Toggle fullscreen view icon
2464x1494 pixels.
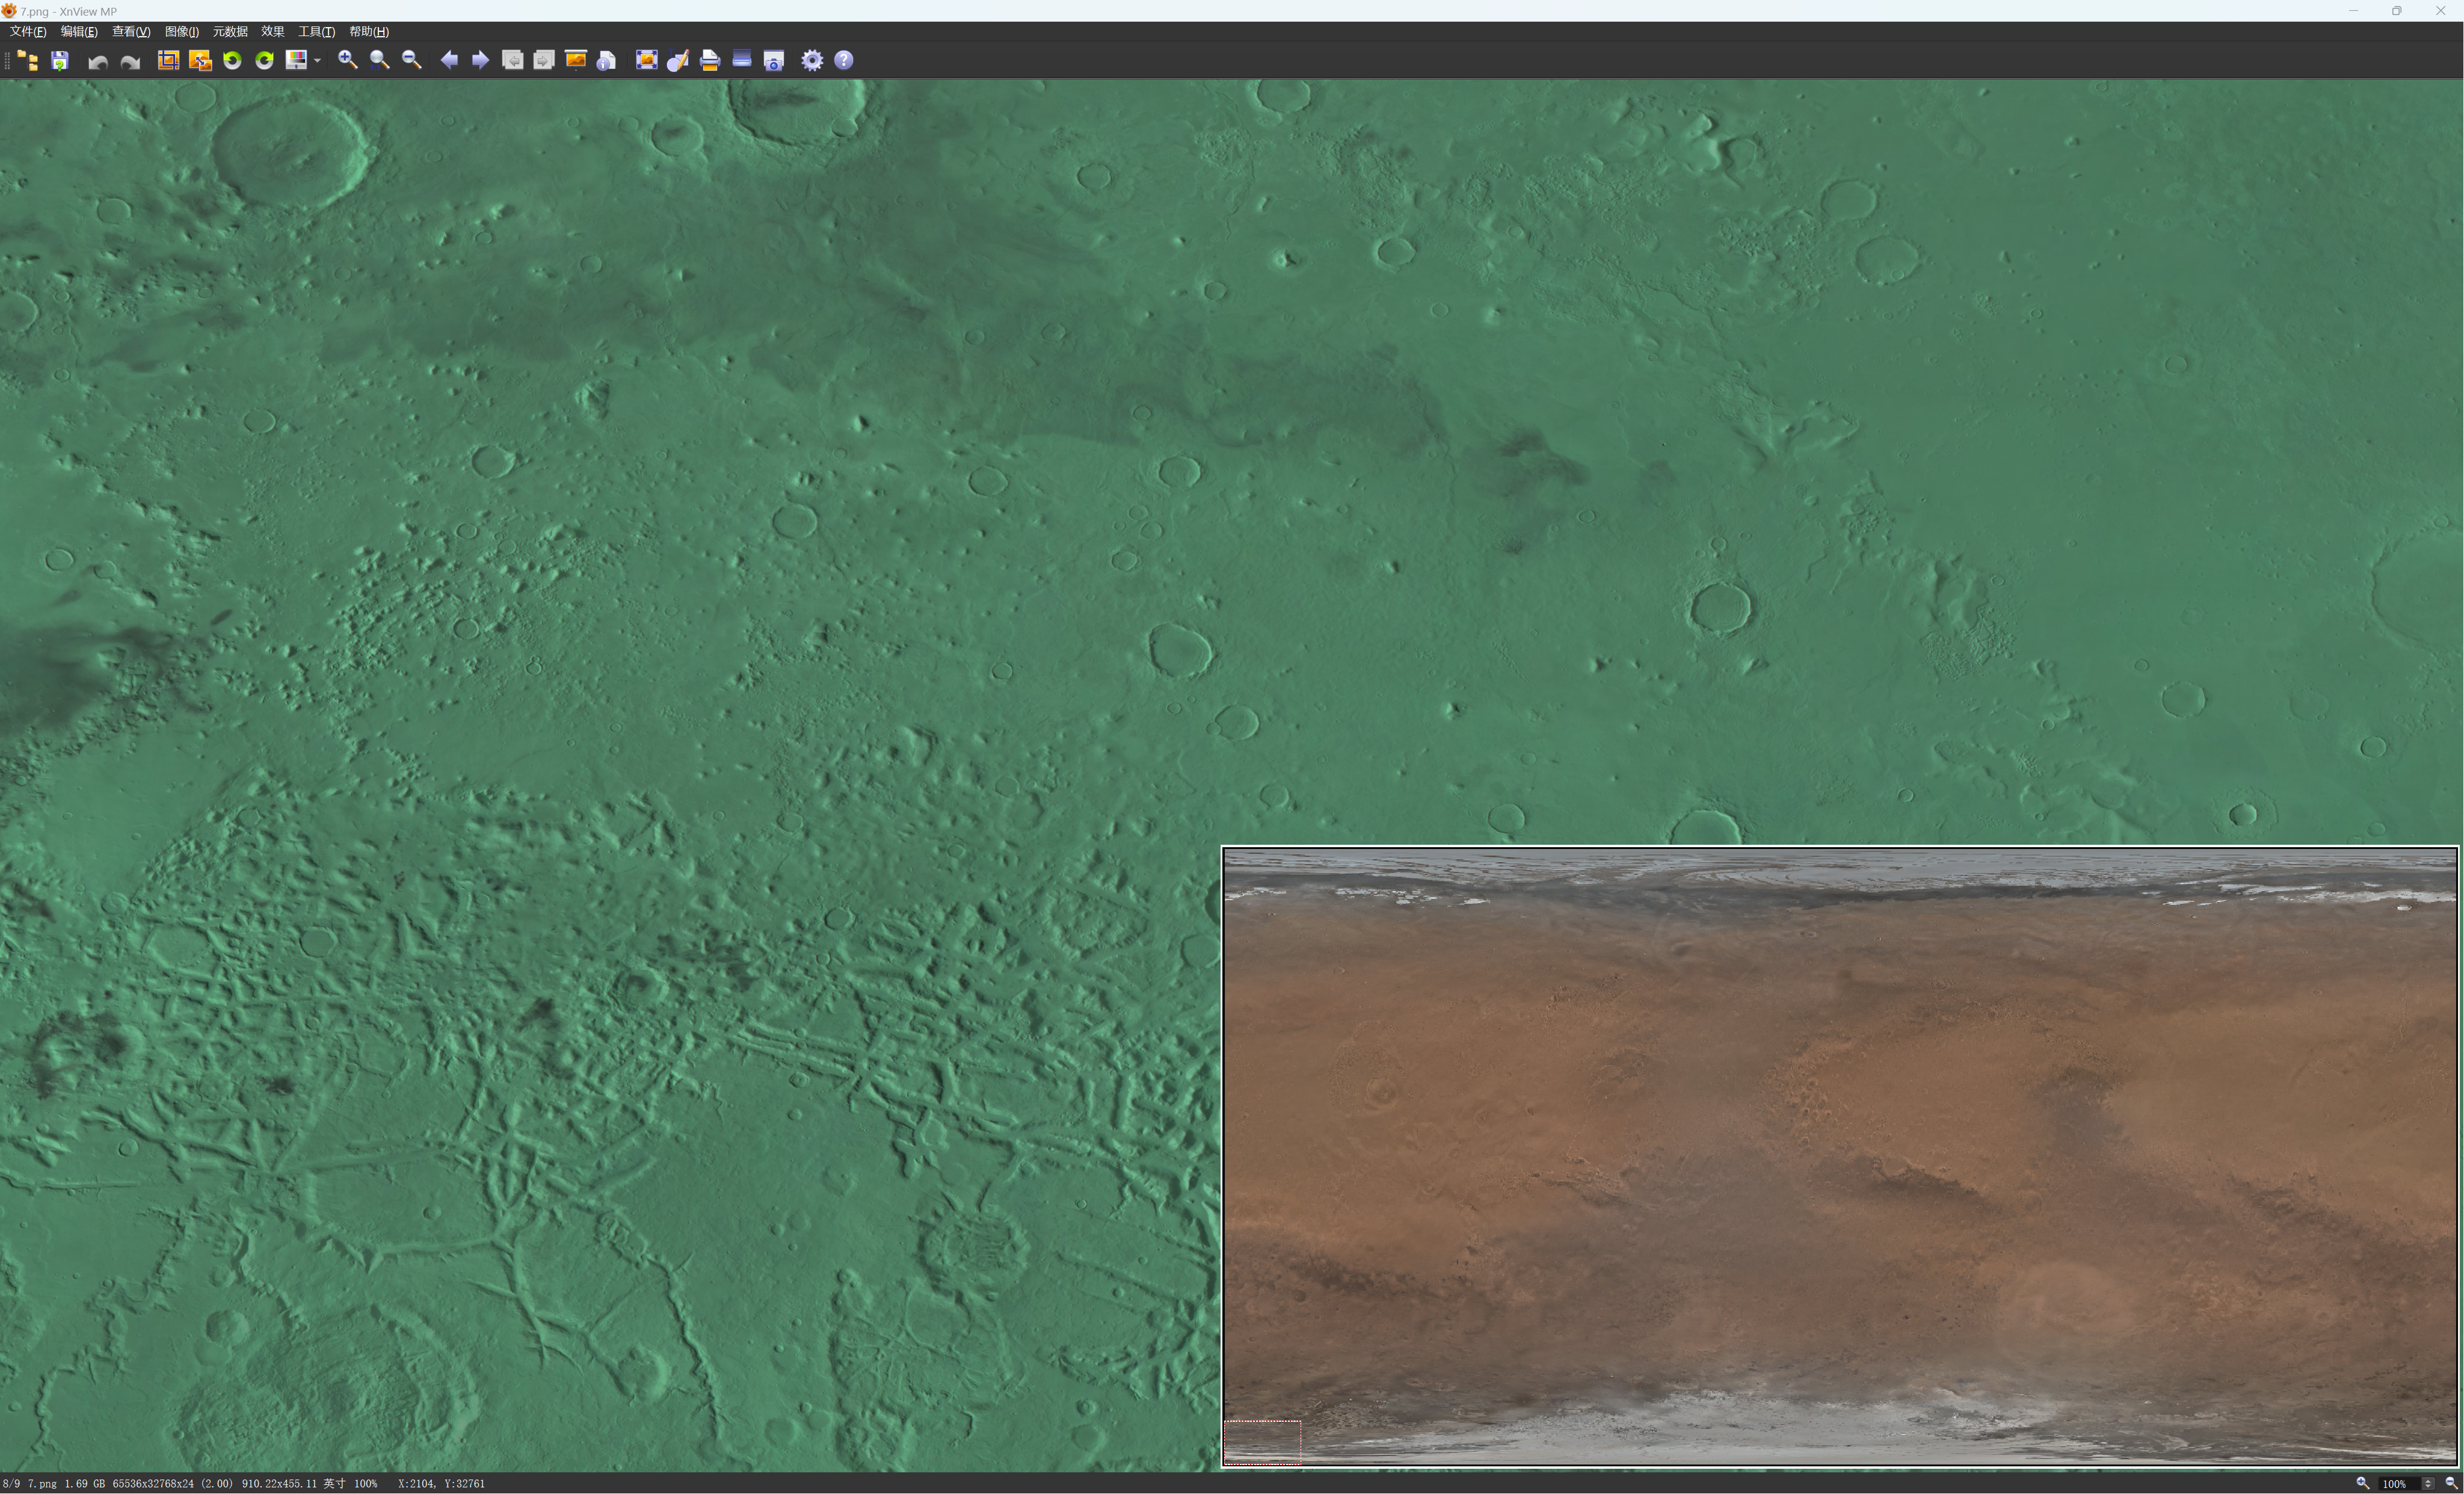point(646,61)
